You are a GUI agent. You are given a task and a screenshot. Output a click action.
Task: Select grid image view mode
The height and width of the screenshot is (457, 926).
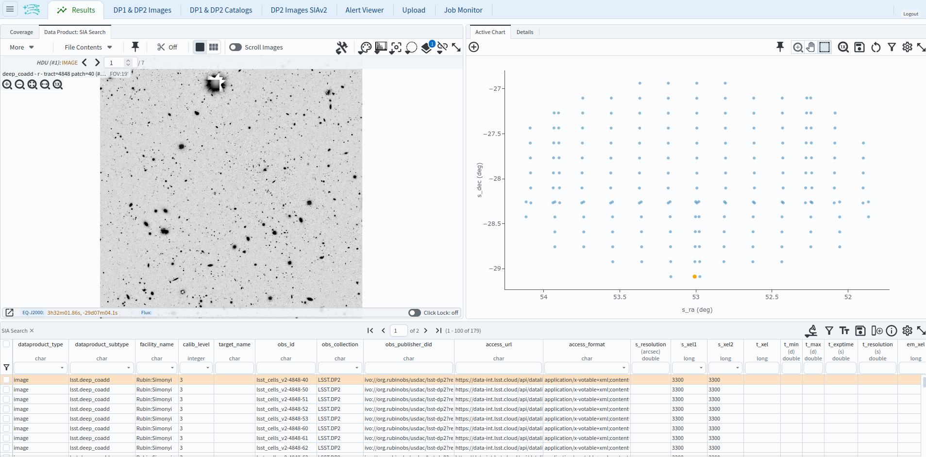tap(214, 47)
